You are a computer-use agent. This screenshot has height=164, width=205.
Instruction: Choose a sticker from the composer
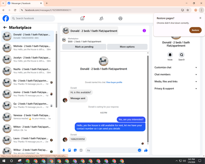point(75,150)
